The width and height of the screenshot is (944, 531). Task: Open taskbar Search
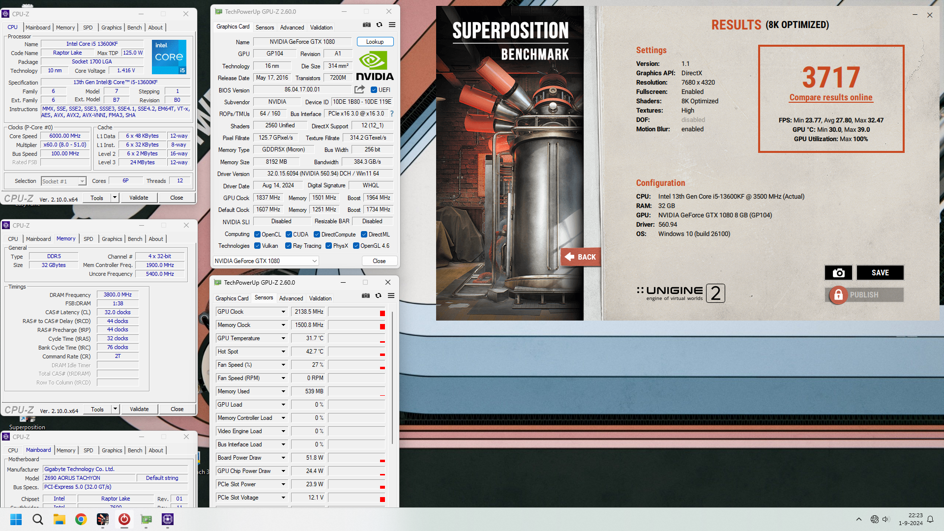38,519
